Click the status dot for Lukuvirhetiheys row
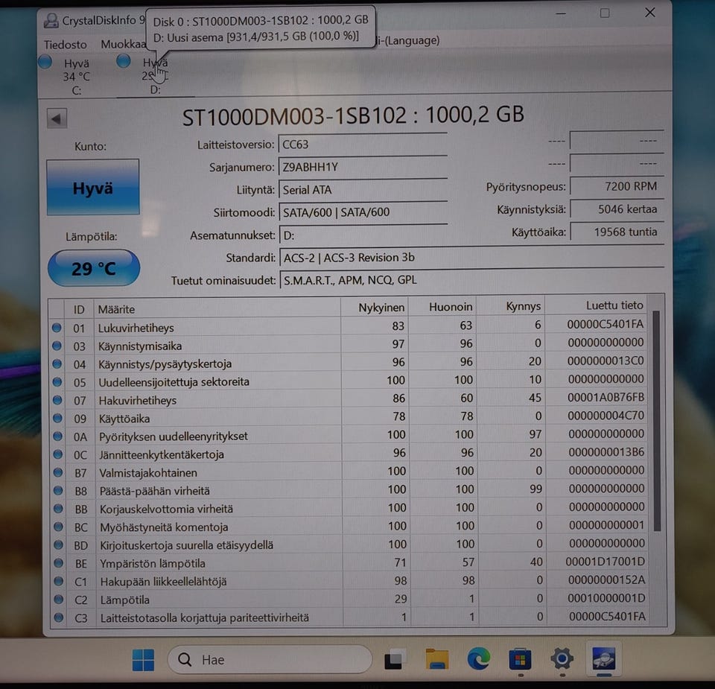Screen dimensions: 715x689 click(57, 328)
